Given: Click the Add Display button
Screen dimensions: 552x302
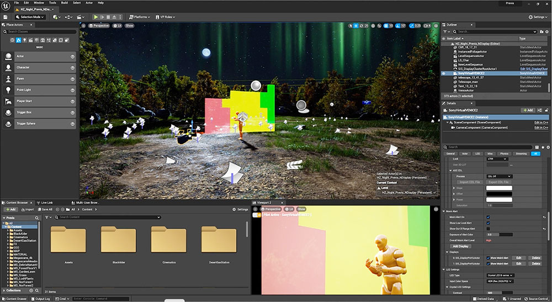Looking at the screenshot, I should tap(460, 246).
